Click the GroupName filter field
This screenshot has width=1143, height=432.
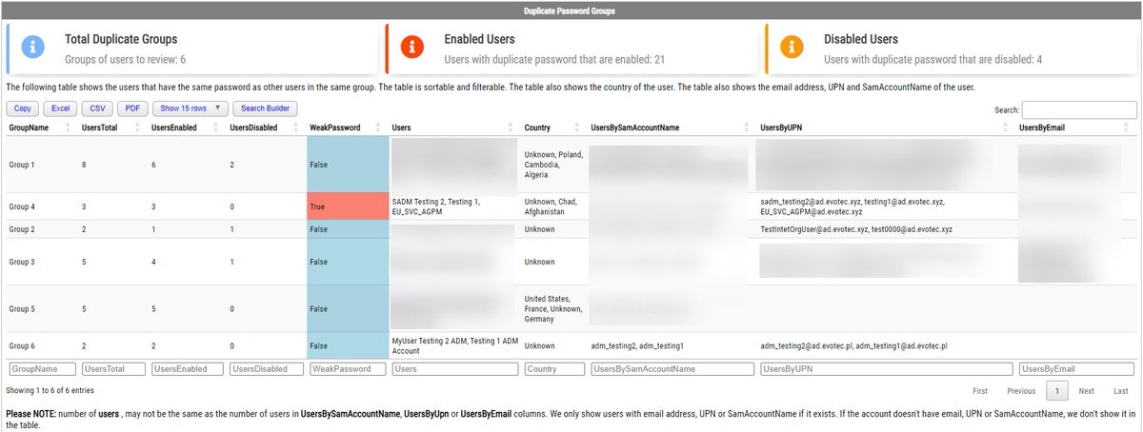41,368
